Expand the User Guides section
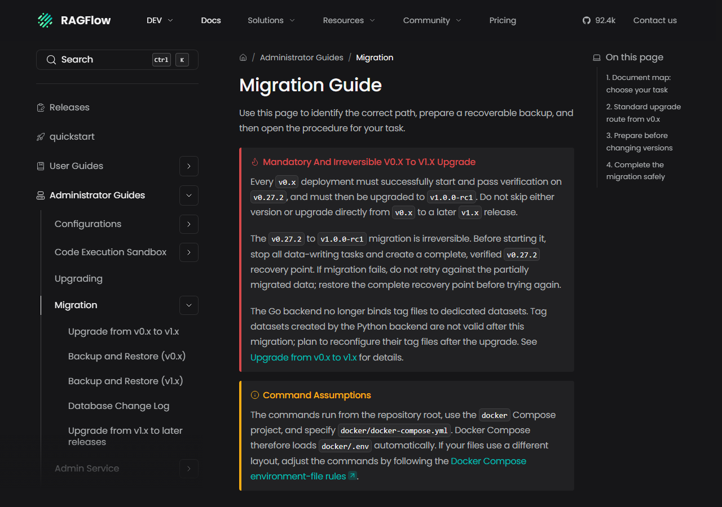This screenshot has height=507, width=722. (x=189, y=166)
